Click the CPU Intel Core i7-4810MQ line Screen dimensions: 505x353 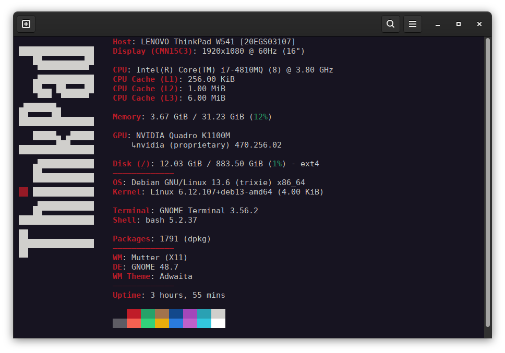(223, 70)
